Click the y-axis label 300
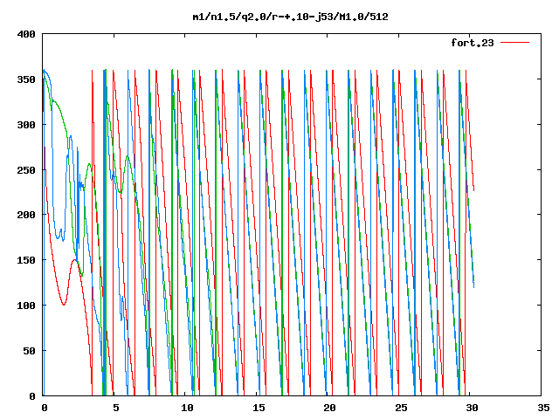This screenshot has height=419, width=559. click(x=26, y=125)
